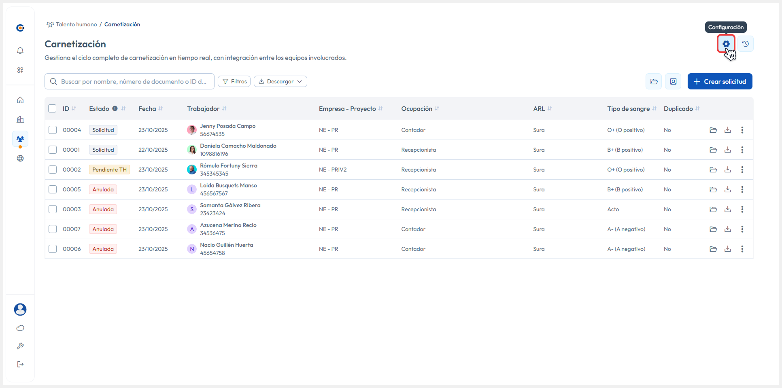Click the folder icon near Crear solicitud

[x=654, y=81]
